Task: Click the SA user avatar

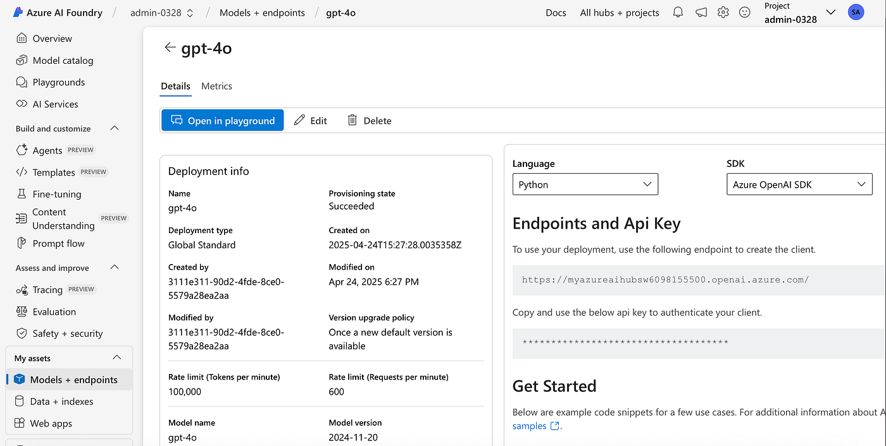Action: [x=856, y=12]
